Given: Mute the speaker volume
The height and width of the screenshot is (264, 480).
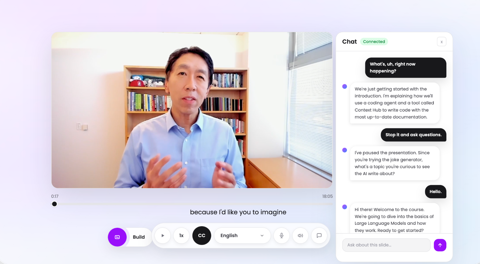Looking at the screenshot, I should [300, 236].
